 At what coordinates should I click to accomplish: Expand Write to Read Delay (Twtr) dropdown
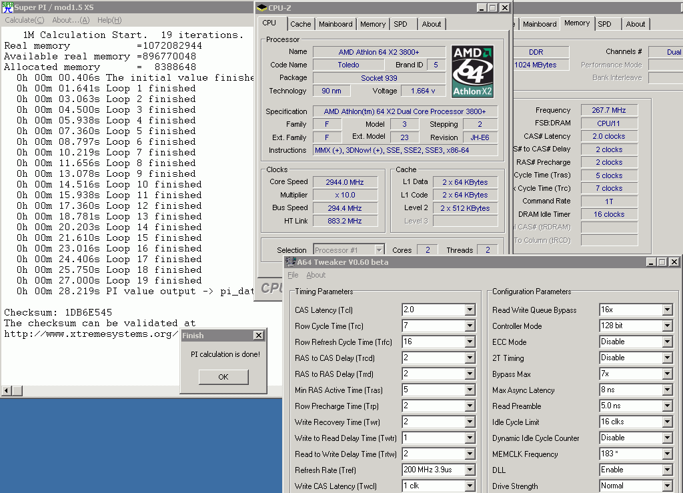(470, 438)
